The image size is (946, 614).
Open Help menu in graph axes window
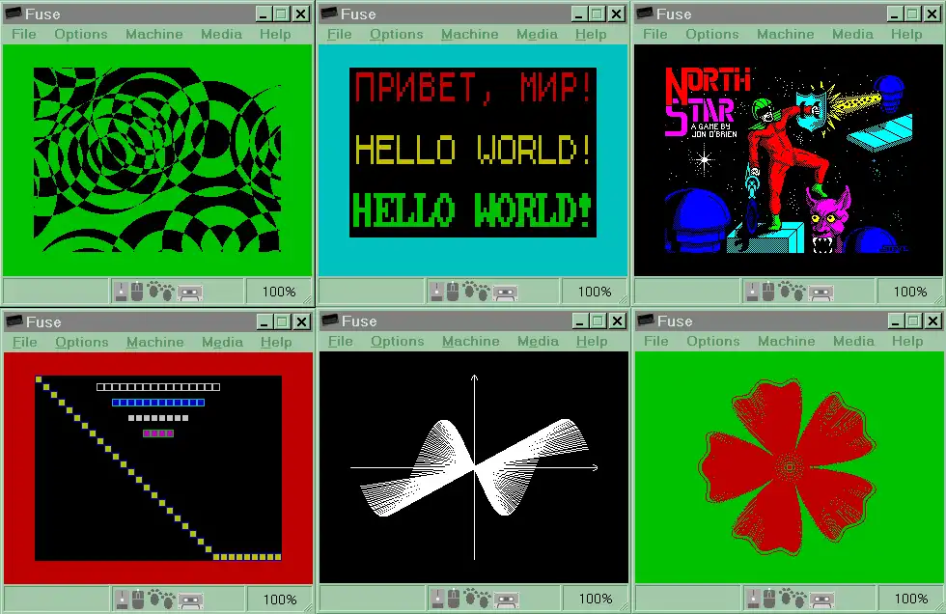592,342
